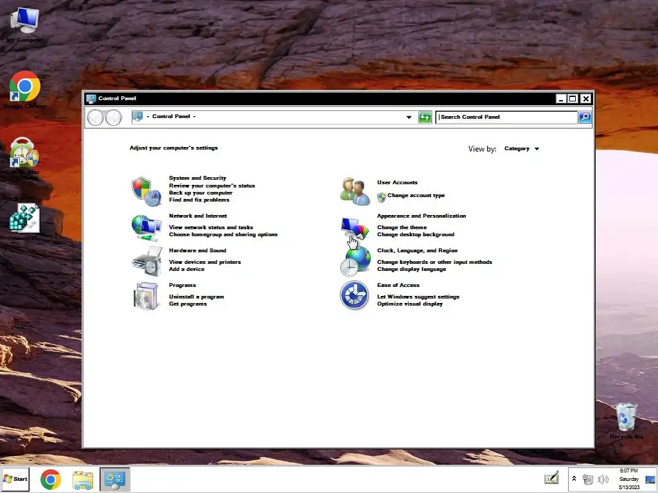Expand the address bar history dropdown arrow
This screenshot has width=658, height=493.
tap(409, 117)
